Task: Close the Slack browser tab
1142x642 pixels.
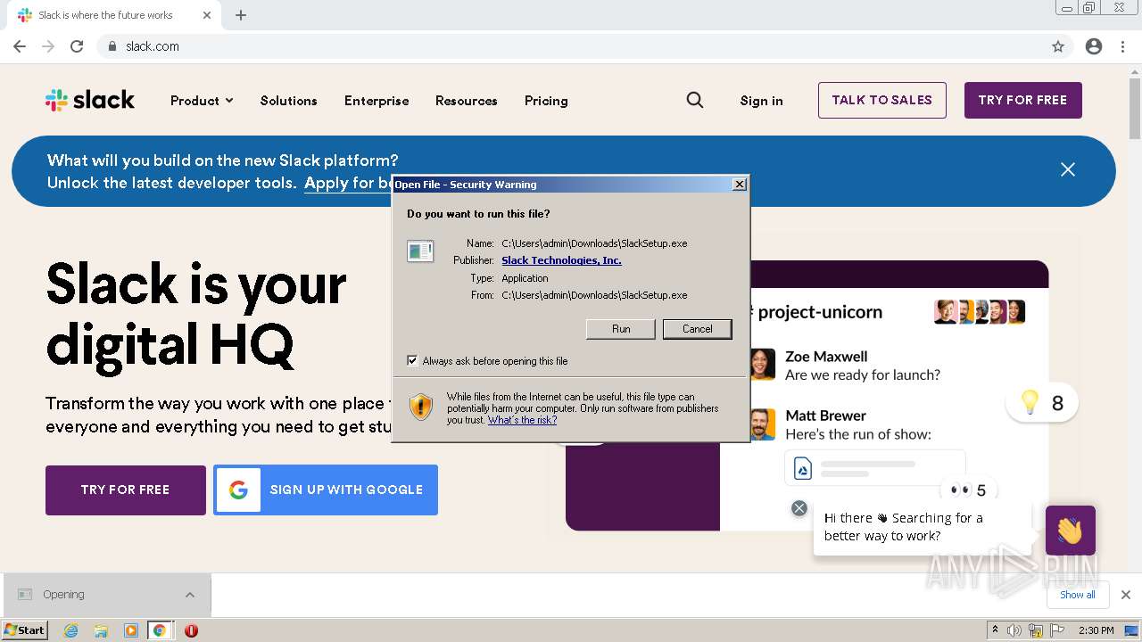Action: click(x=207, y=15)
